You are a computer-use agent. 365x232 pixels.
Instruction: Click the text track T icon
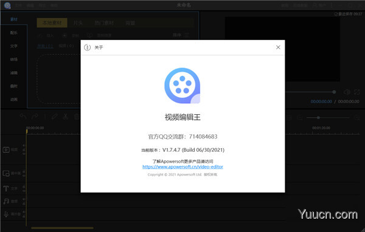pos(6,188)
